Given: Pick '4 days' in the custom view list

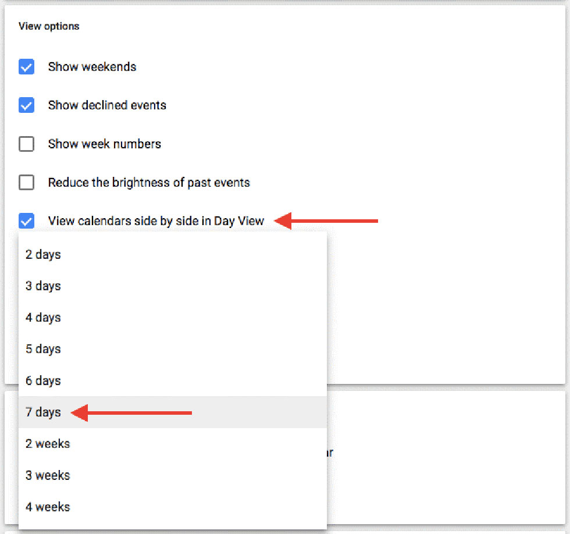Looking at the screenshot, I should (x=43, y=318).
